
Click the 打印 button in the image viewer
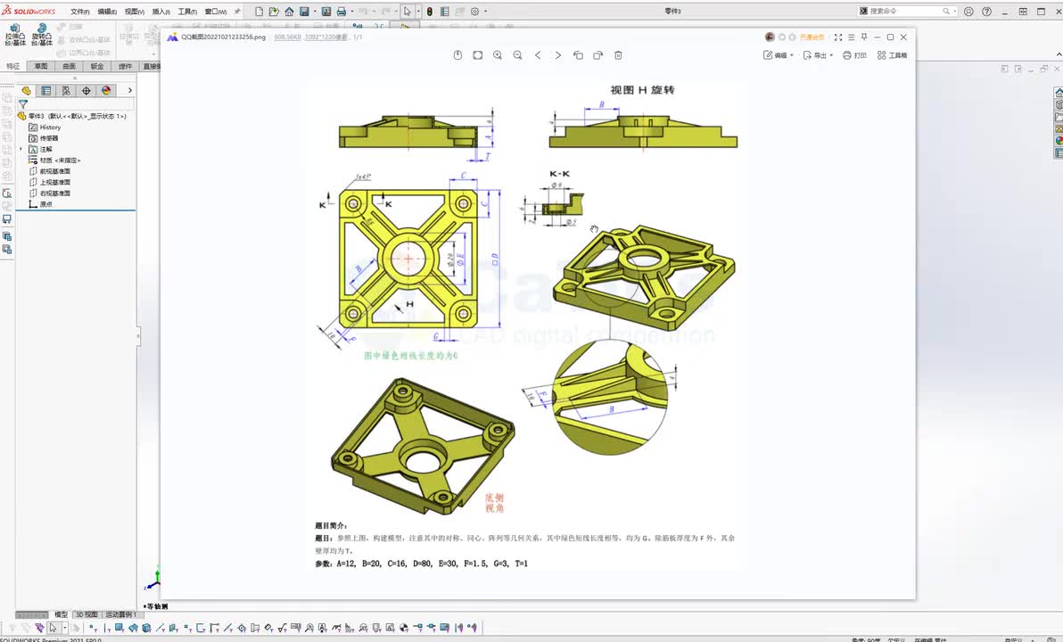coord(855,55)
